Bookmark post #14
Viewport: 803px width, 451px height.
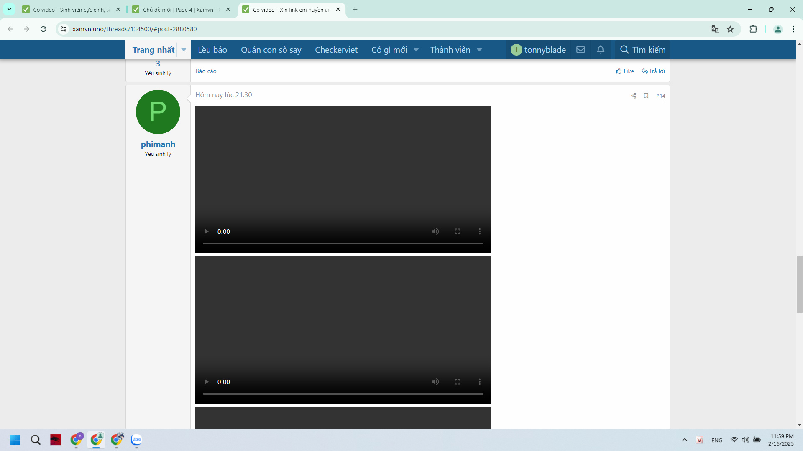point(646,96)
